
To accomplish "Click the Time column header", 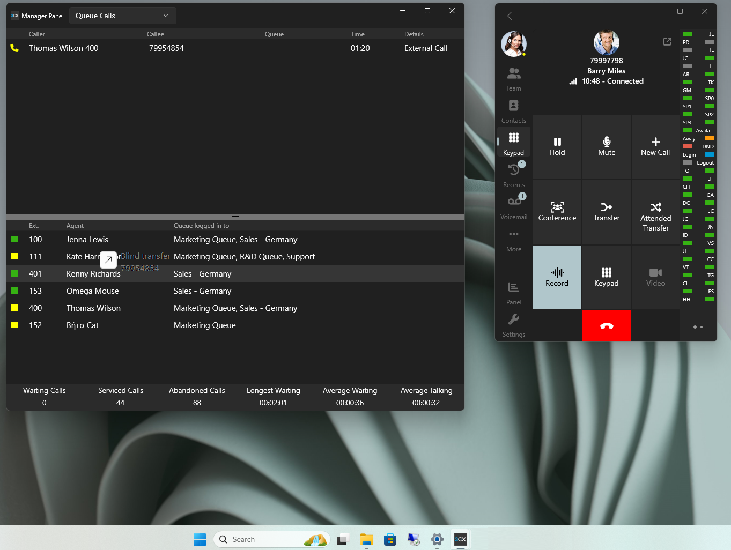I will coord(358,34).
